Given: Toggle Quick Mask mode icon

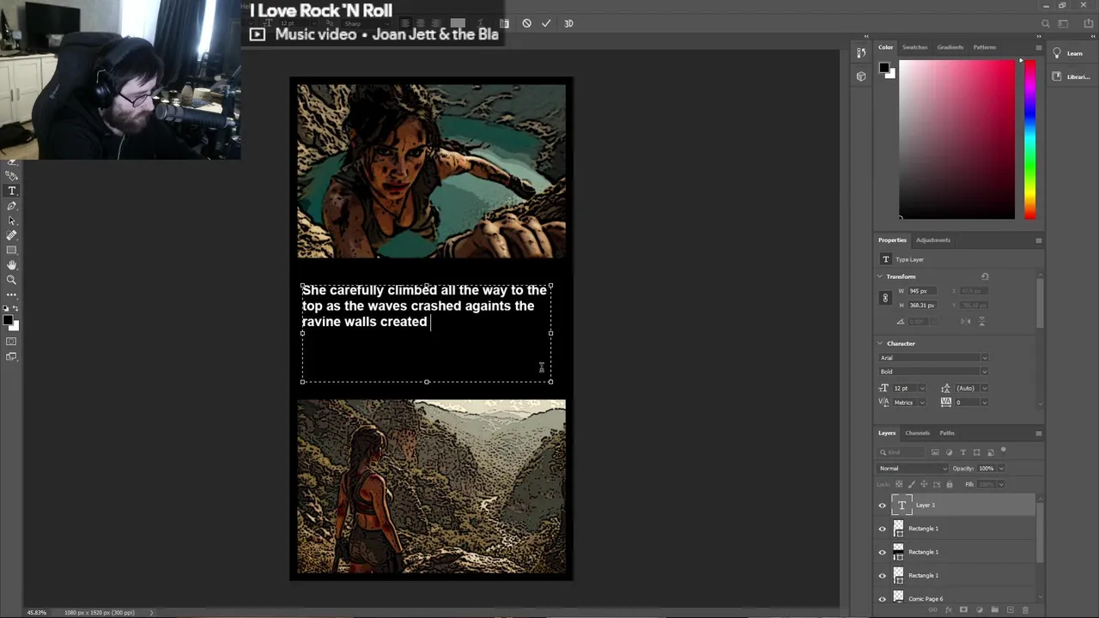Looking at the screenshot, I should click(x=11, y=342).
